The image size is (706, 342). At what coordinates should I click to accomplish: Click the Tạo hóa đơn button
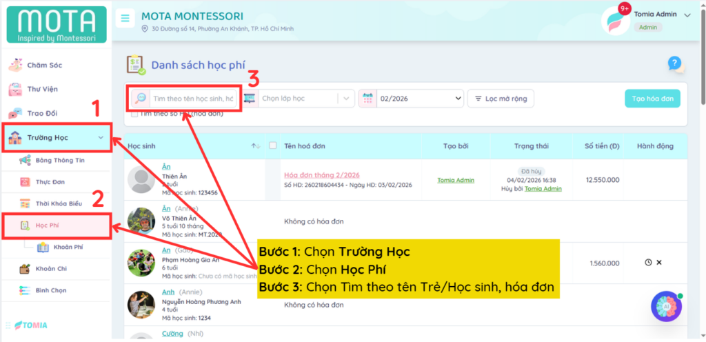point(652,99)
